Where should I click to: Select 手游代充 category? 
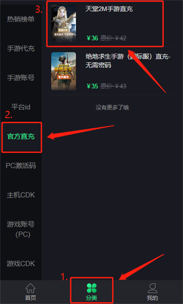click(x=21, y=48)
